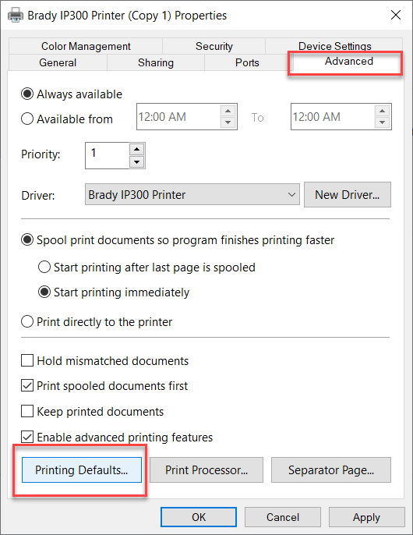
Task: Switch to the Sharing tab
Action: pyautogui.click(x=156, y=62)
